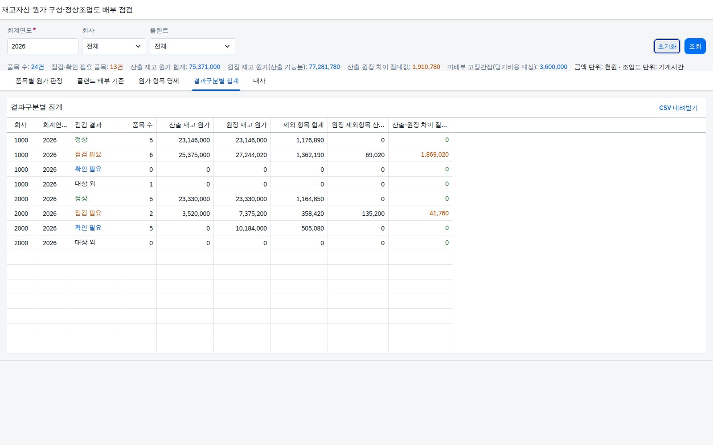Select 점검 필요 cell for company 1000
Viewport: 713px width, 445px height.
click(x=96, y=154)
